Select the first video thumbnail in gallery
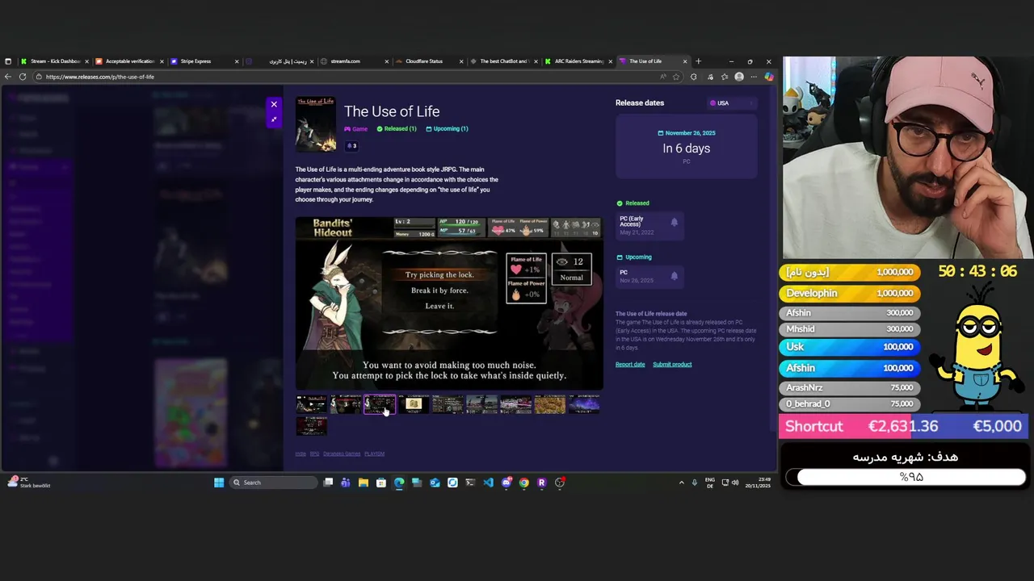1034x581 pixels. (x=311, y=404)
